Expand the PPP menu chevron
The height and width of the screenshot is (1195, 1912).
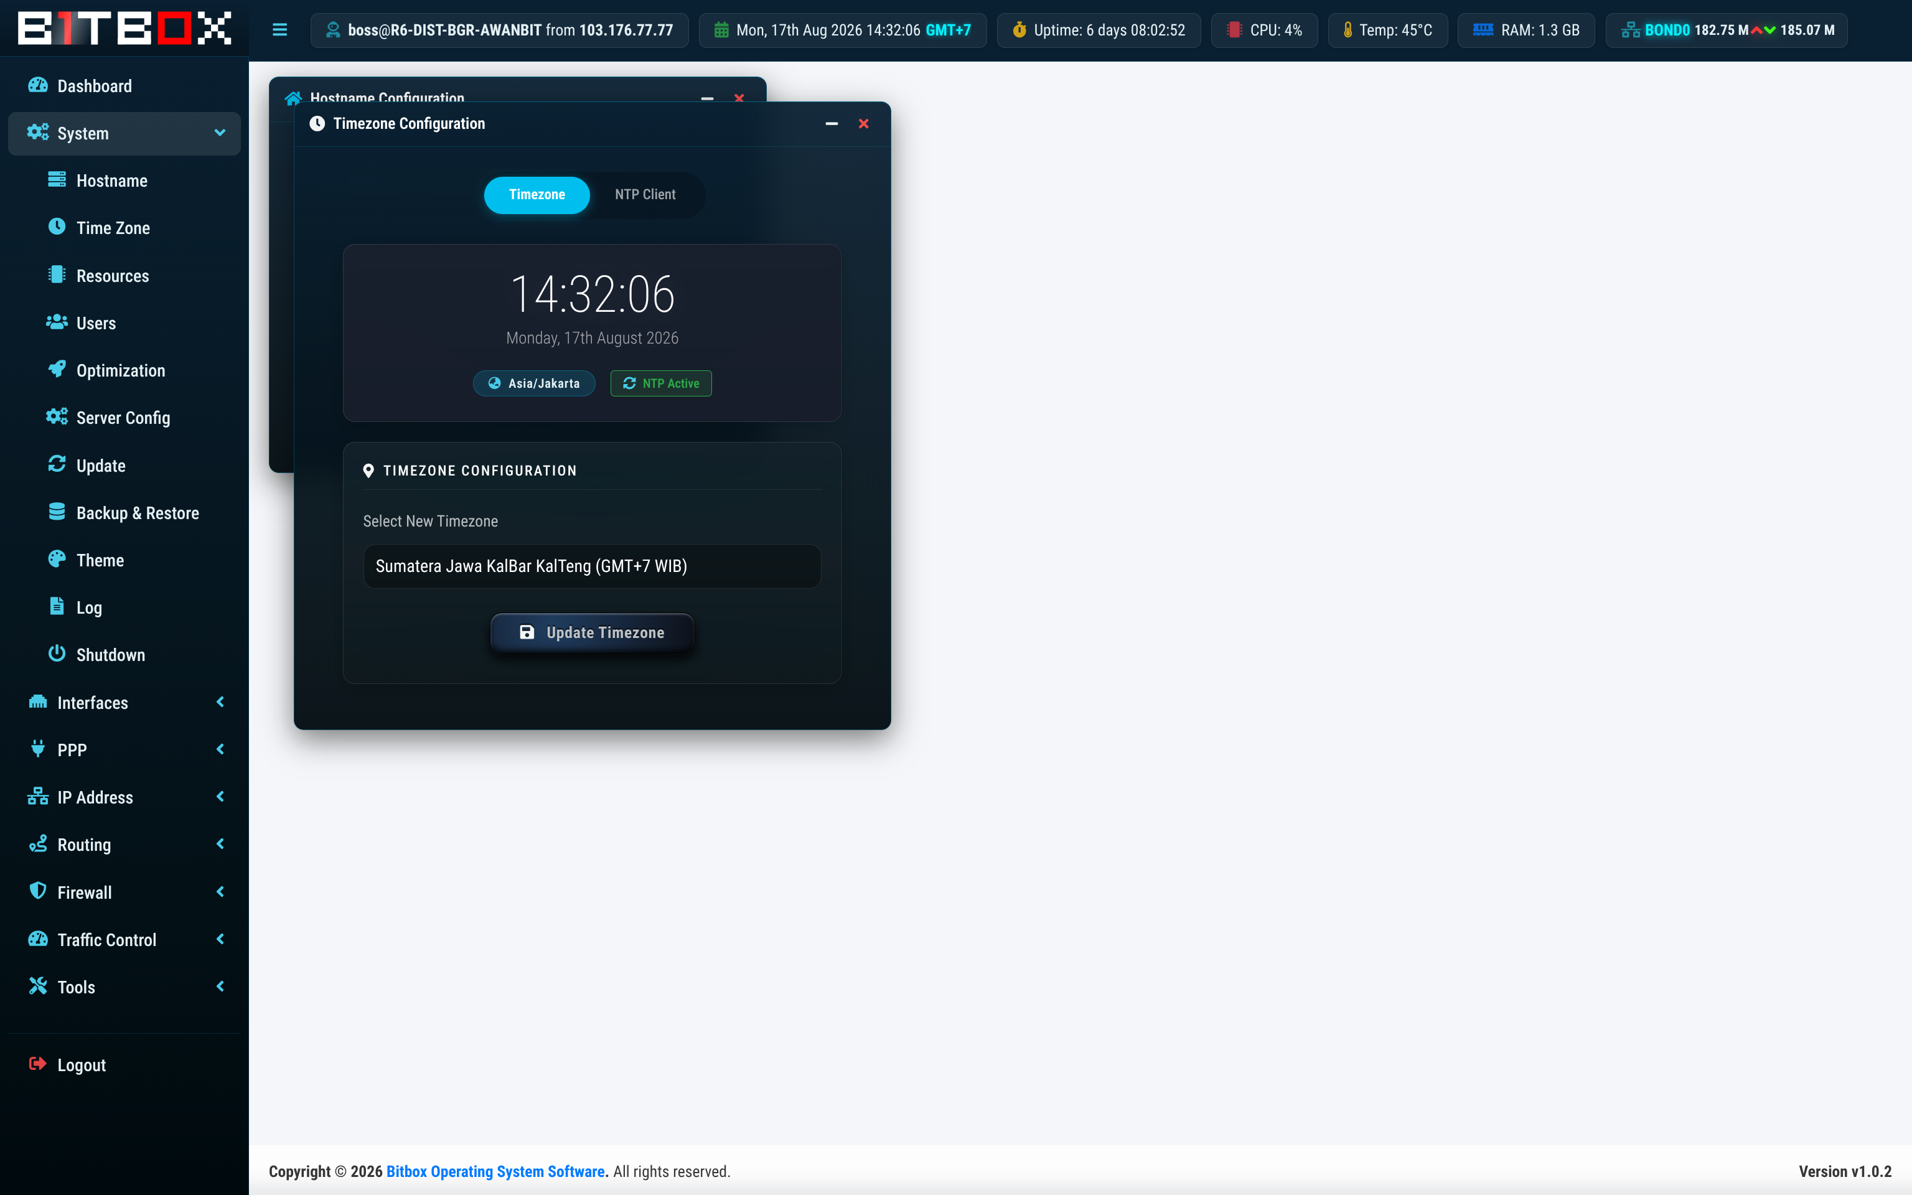point(220,749)
